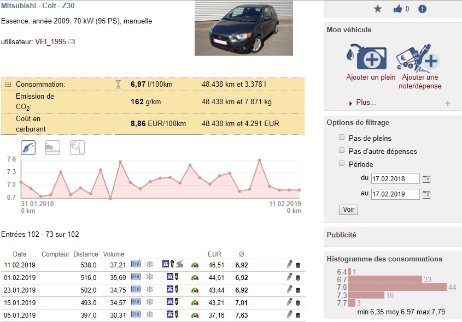Image resolution: width=462 pixels, height=322 pixels.
Task: Click the 'Compteur' column header
Action: click(x=55, y=254)
